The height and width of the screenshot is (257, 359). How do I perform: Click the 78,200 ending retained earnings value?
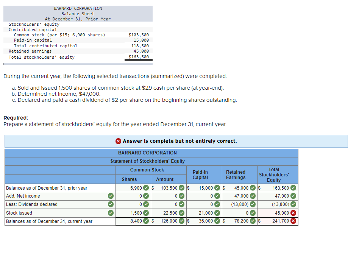[241, 221]
